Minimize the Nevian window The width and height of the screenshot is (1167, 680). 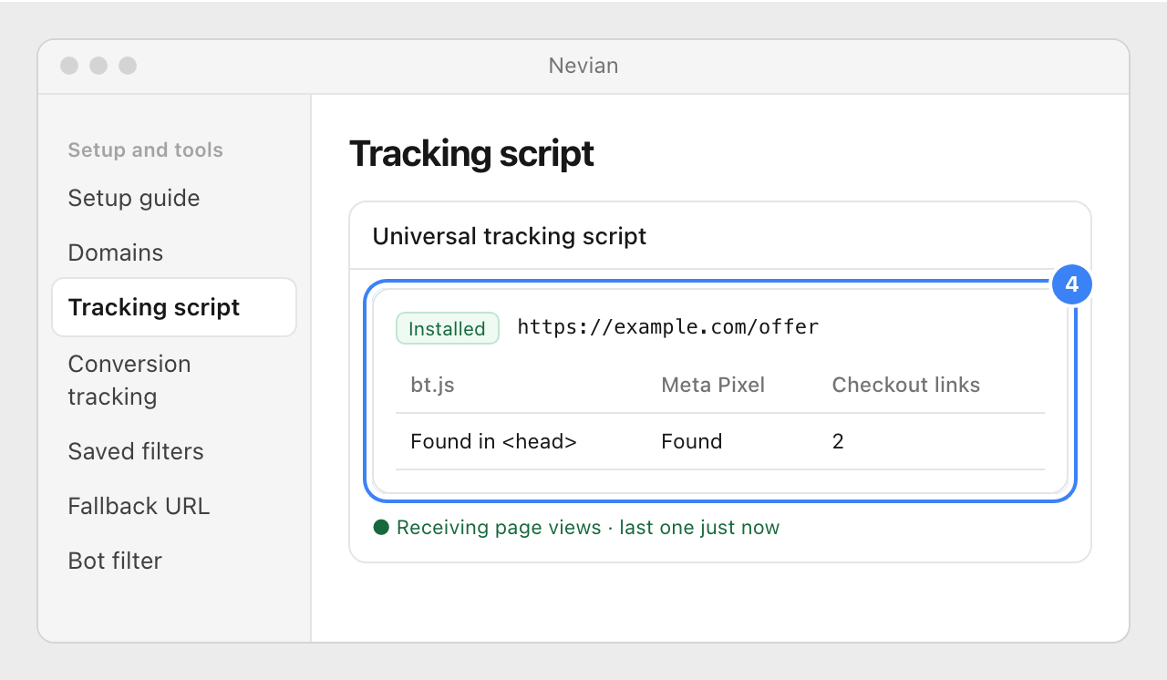coord(98,66)
